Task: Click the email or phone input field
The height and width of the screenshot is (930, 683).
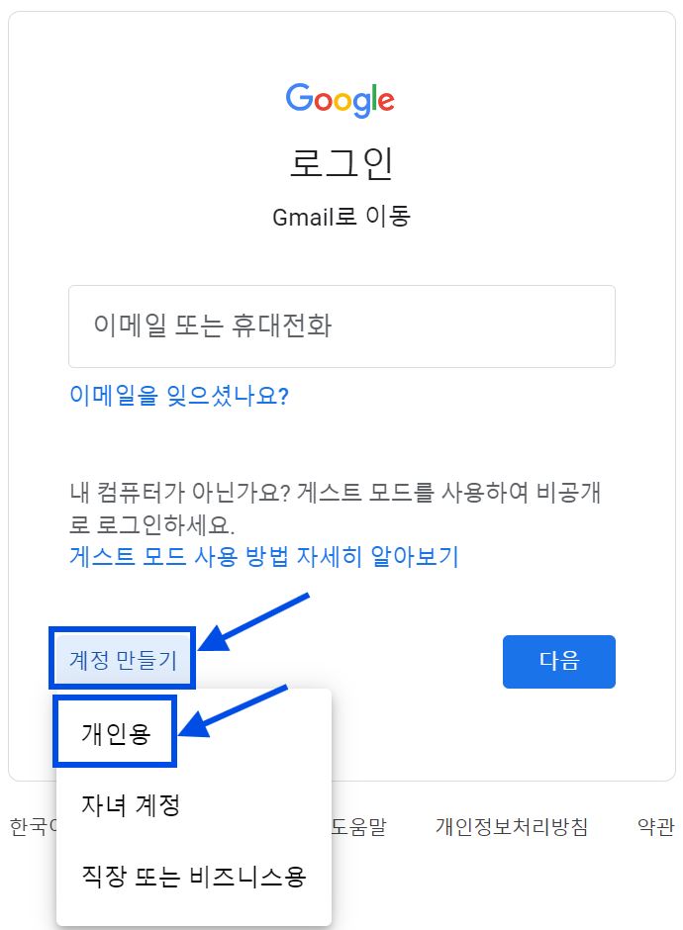Action: pyautogui.click(x=341, y=326)
